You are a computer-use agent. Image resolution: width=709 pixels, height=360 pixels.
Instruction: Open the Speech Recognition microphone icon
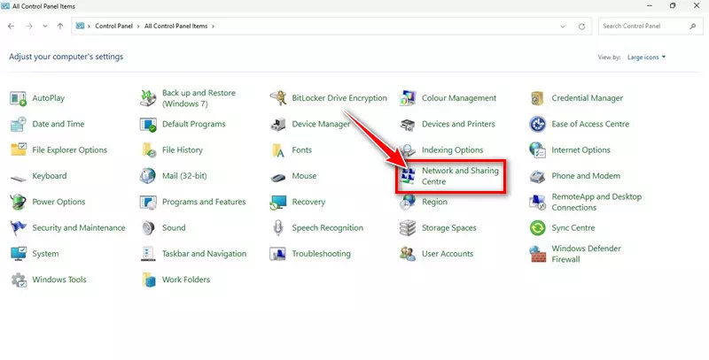pos(278,228)
